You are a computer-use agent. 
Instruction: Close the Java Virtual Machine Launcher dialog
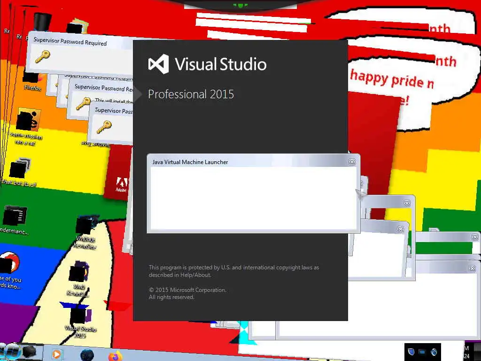coord(352,162)
